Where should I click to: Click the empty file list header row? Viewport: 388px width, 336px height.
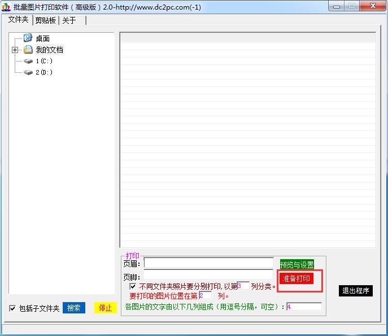[x=248, y=38]
